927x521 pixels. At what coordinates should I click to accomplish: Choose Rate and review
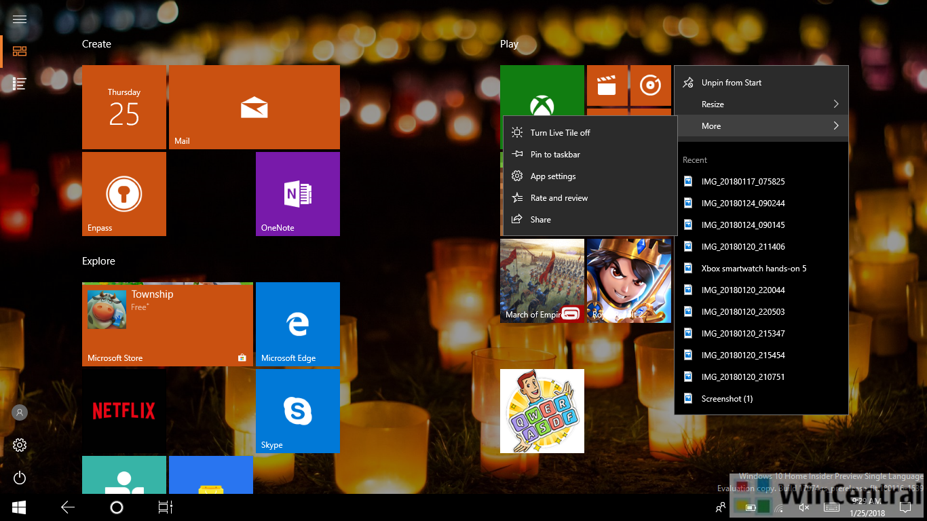coord(590,198)
